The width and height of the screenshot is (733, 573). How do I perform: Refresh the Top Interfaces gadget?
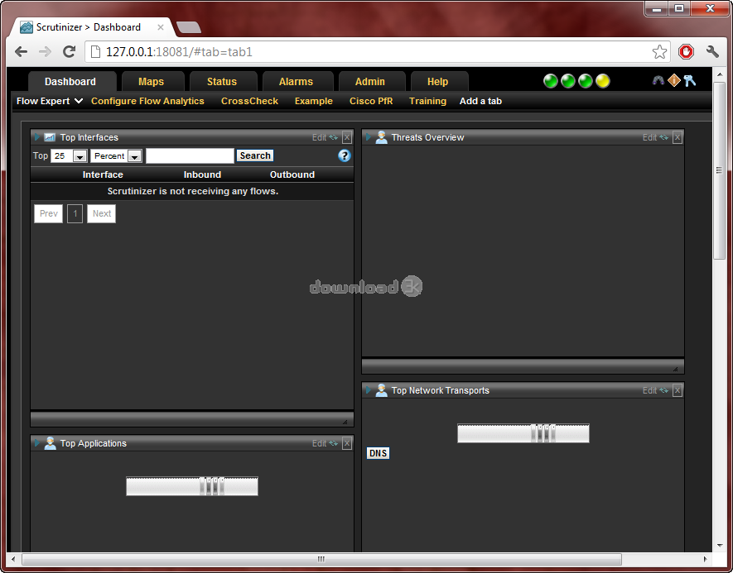coord(333,137)
